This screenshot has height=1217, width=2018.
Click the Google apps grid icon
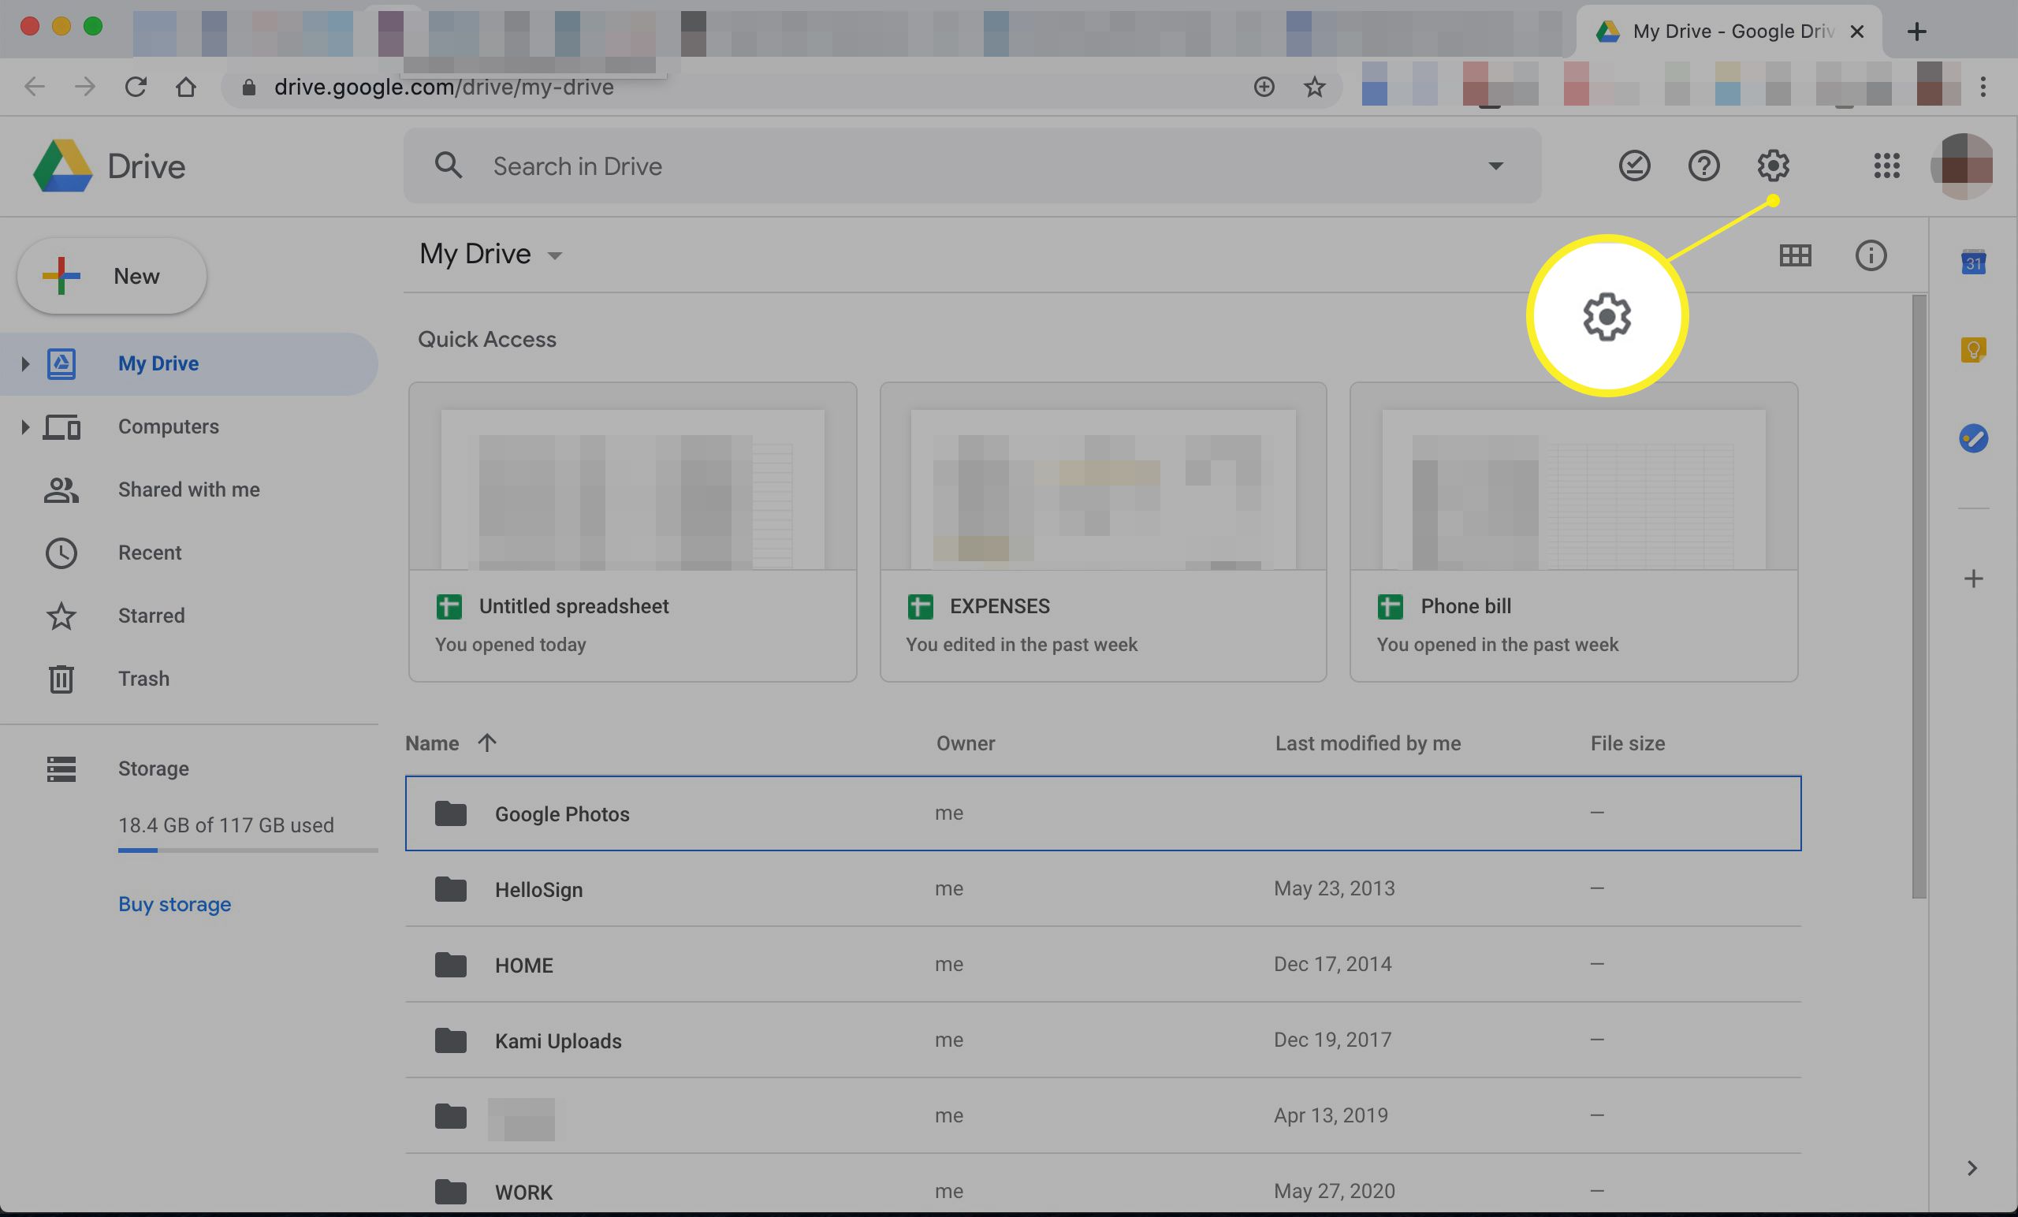coord(1886,166)
